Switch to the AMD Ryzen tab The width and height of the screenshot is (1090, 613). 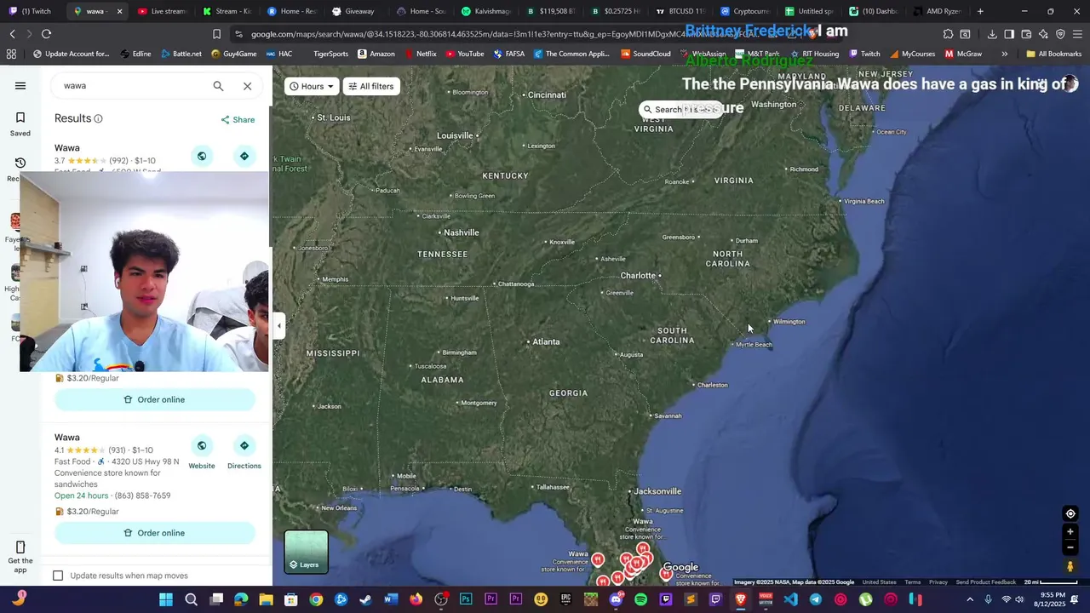click(937, 11)
